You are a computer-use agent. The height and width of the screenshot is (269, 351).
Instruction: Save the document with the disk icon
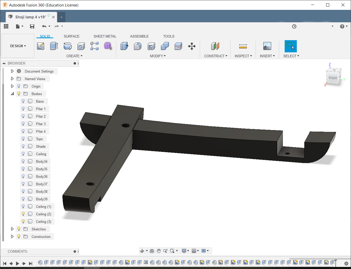point(32,26)
